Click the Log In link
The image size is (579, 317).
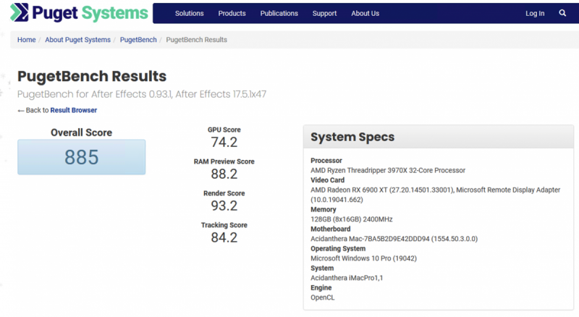pyautogui.click(x=535, y=13)
